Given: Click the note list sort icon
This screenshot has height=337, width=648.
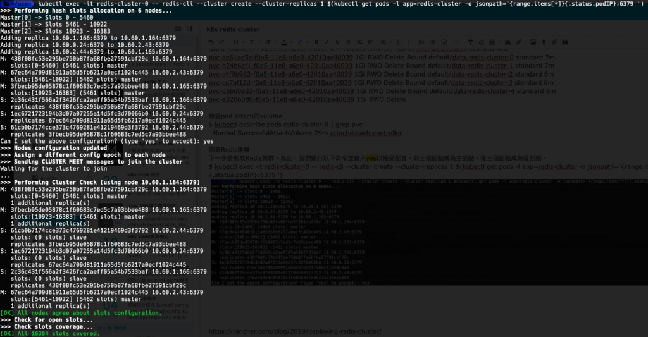Looking at the screenshot, I should [x=189, y=29].
